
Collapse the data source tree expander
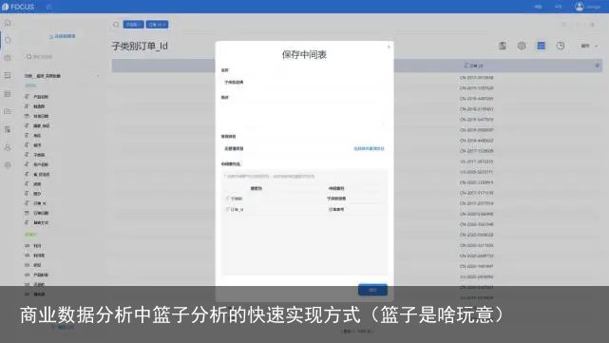98,76
